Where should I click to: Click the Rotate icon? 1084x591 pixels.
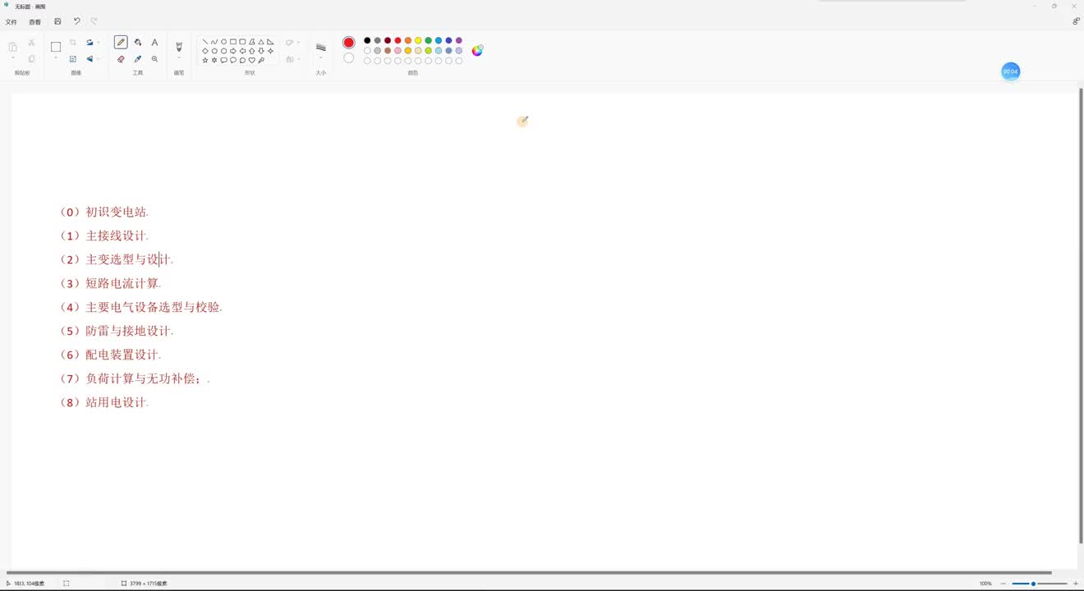tap(90, 42)
